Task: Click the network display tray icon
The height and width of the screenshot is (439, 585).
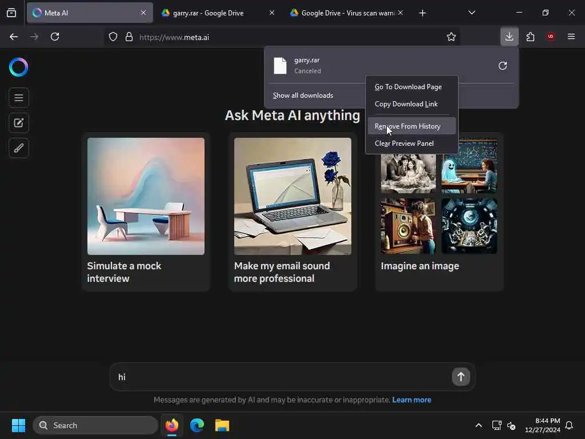Action: tap(496, 425)
